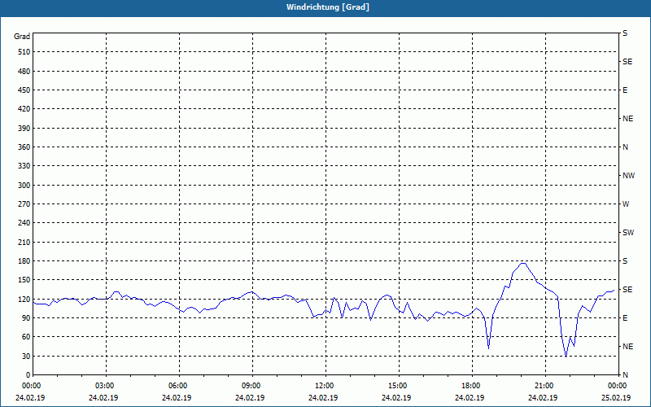Select the "330" degree axis value
The height and width of the screenshot is (407, 651).
coord(24,166)
